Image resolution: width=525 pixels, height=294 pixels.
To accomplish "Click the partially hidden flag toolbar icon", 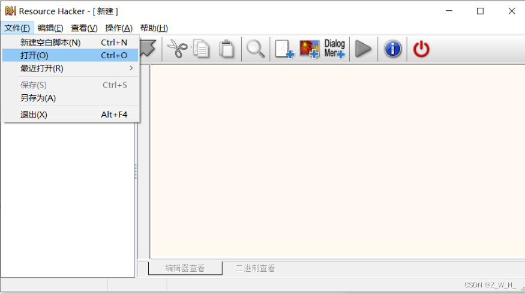I will (148, 48).
